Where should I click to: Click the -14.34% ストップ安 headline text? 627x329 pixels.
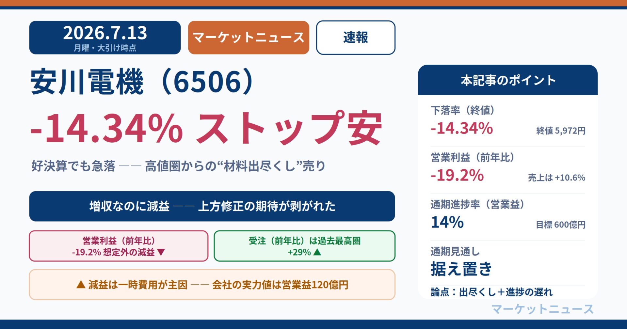(206, 128)
